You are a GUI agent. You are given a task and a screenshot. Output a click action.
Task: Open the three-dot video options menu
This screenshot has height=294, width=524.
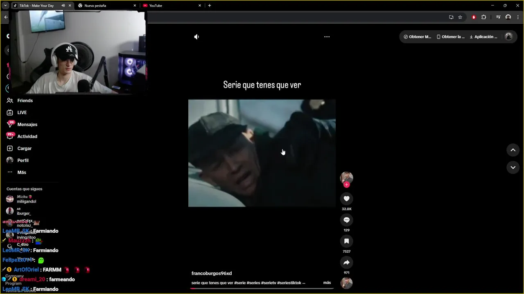pyautogui.click(x=327, y=37)
